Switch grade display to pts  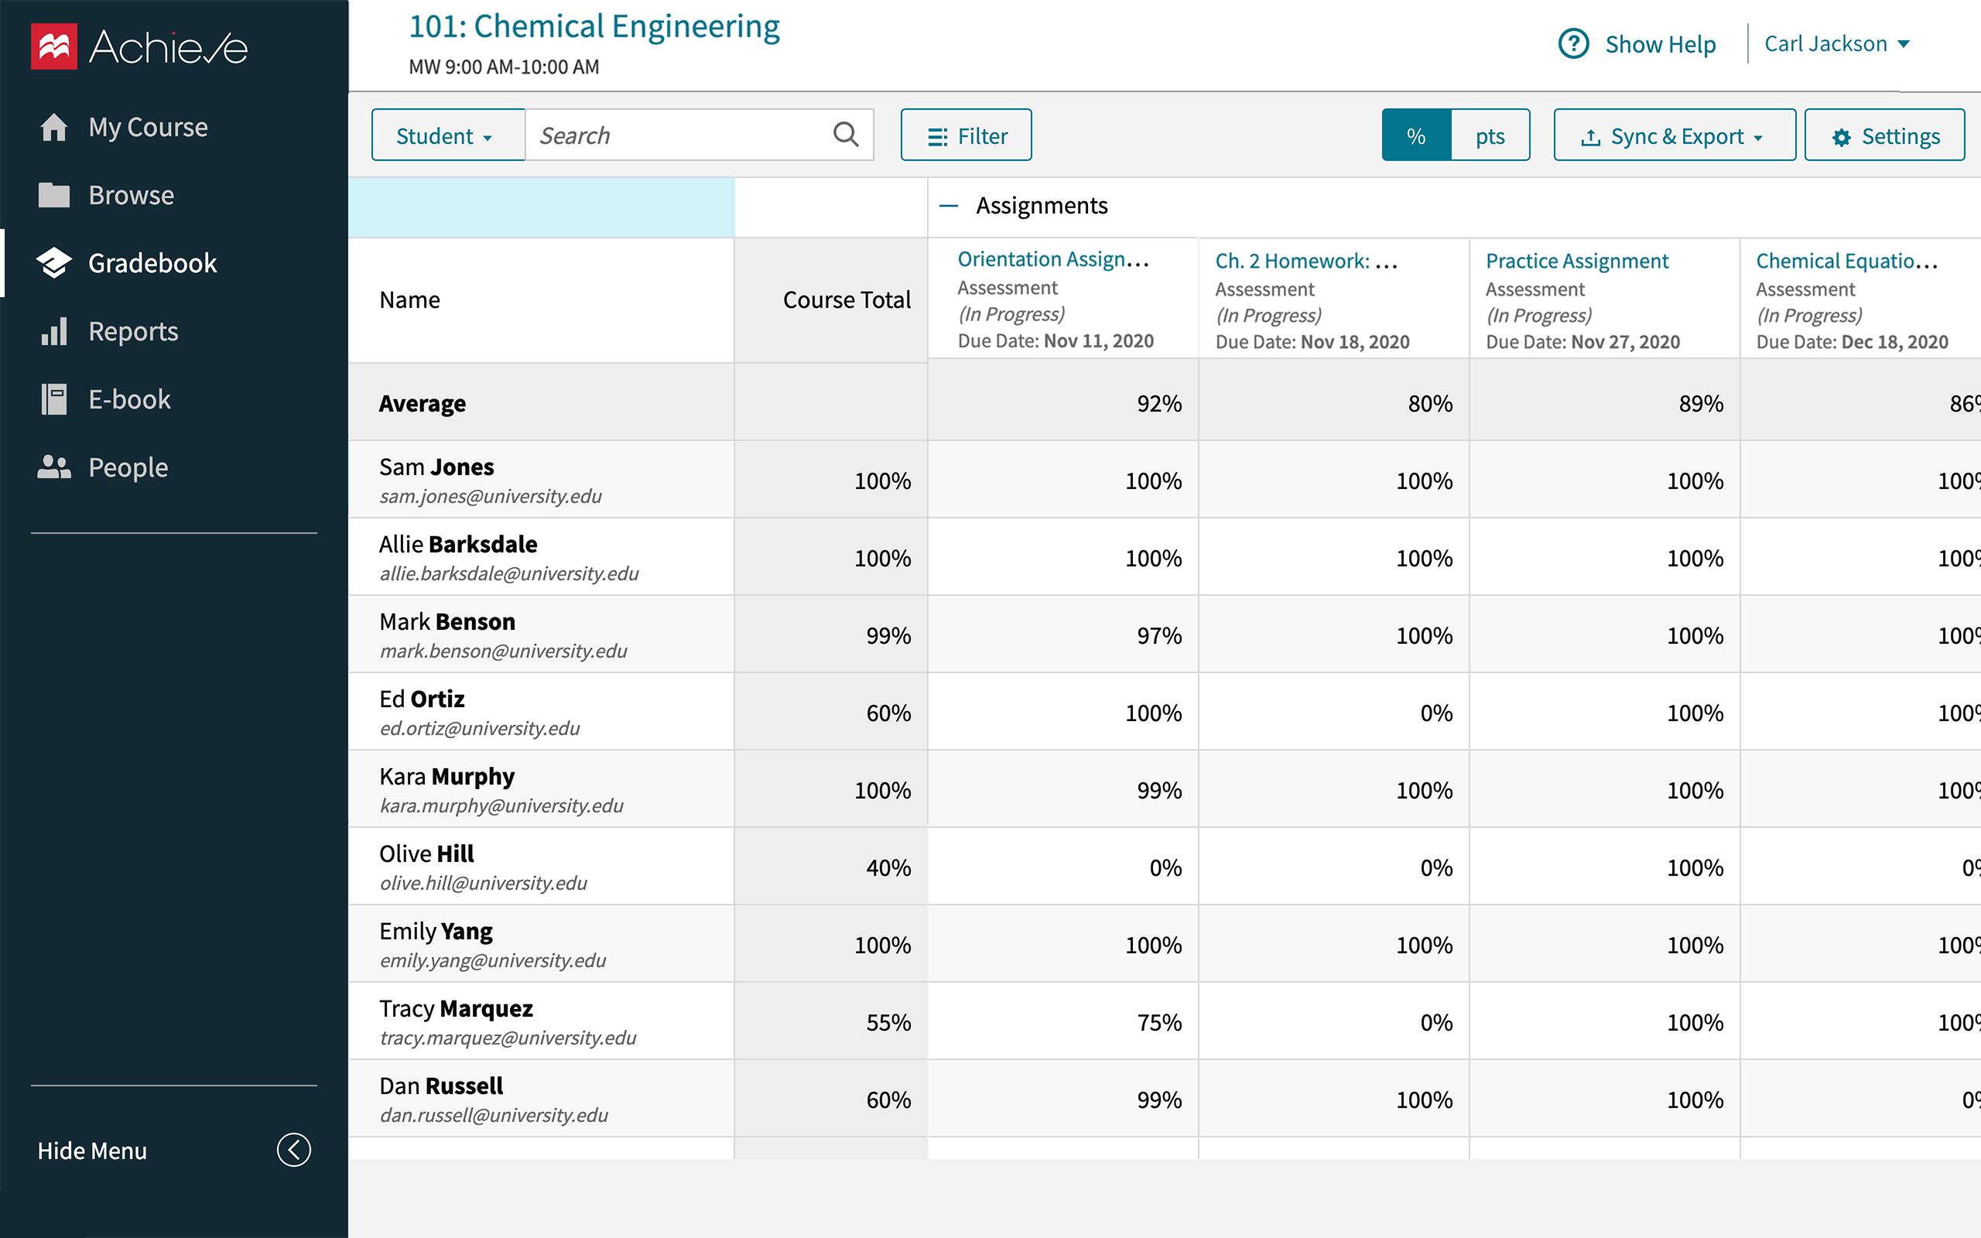1490,136
